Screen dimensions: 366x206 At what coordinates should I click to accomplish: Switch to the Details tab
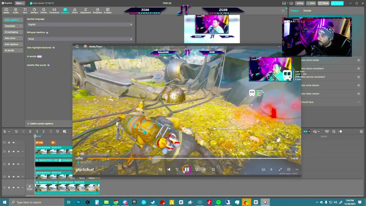[307, 11]
